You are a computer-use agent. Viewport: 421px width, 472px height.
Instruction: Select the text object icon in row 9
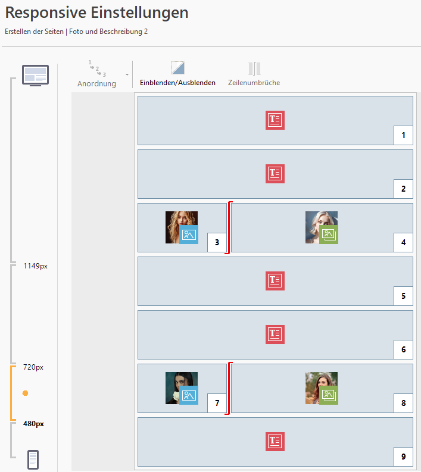coord(275,441)
